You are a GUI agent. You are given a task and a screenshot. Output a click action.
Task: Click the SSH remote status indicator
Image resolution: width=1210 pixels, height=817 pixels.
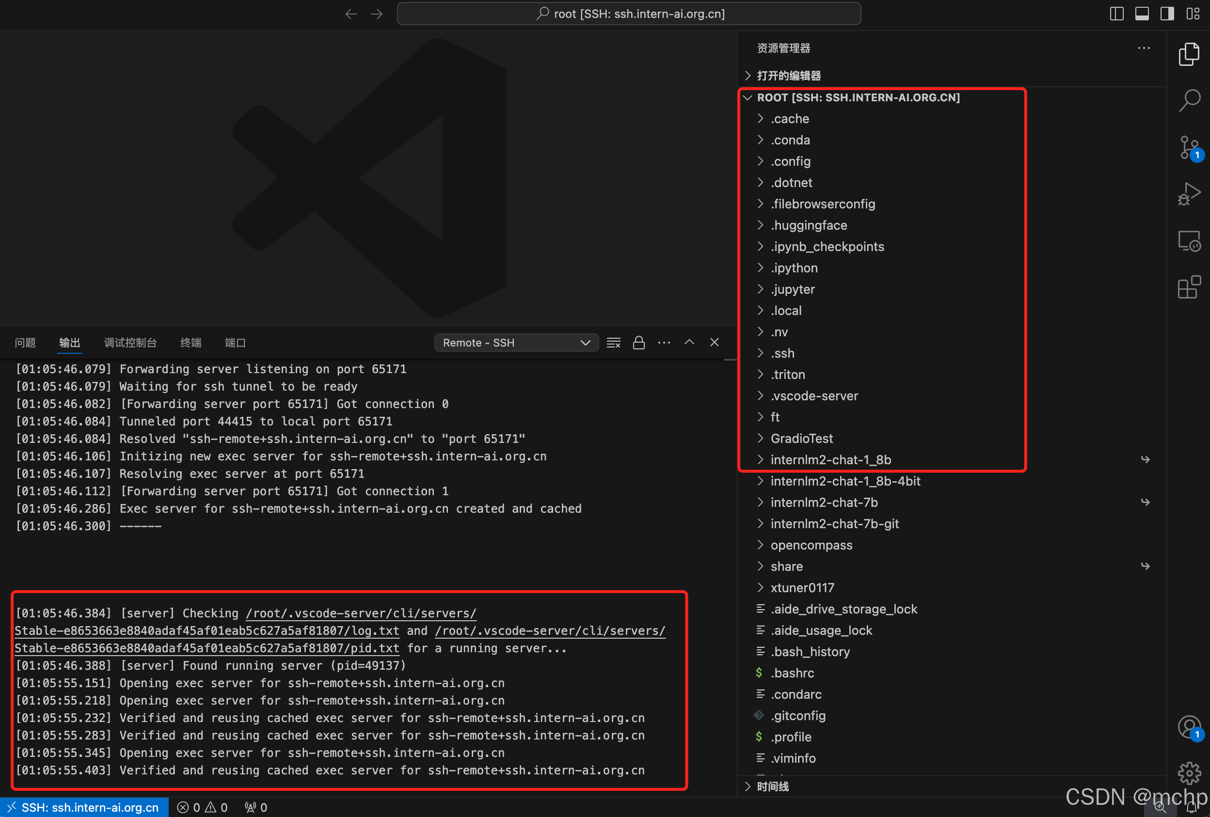[84, 807]
